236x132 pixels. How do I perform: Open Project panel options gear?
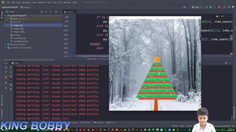(x=56, y=12)
